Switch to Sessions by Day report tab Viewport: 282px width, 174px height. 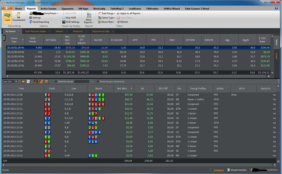tap(101, 31)
